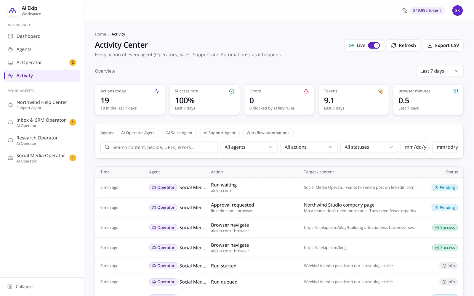This screenshot has height=296, width=474.
Task: Toggle the AI Sales Agent filter chip
Action: point(179,133)
